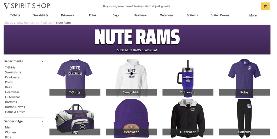The height and width of the screenshot is (139, 277).
Task: Filter by Women under Gender / Age
Action: (11, 132)
